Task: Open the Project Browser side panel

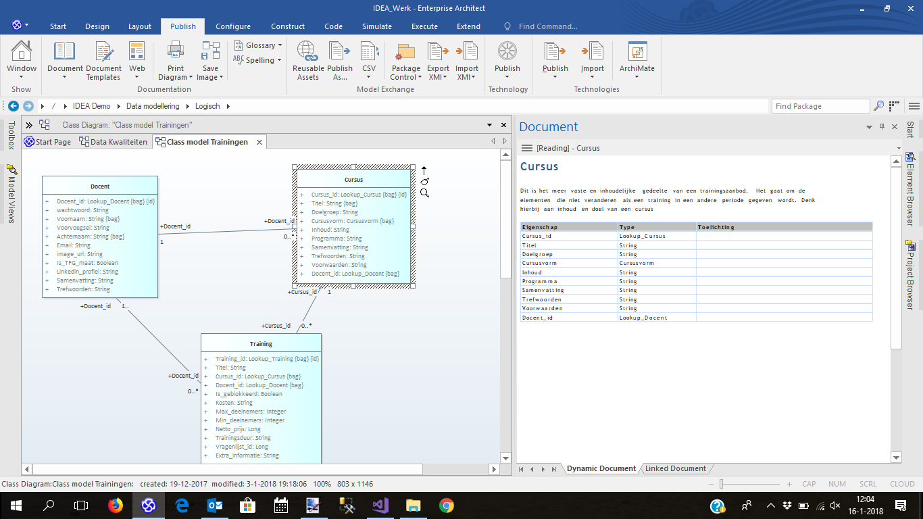Action: [x=910, y=276]
